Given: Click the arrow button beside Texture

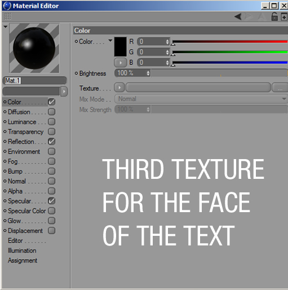Looking at the screenshot, I should (119, 87).
